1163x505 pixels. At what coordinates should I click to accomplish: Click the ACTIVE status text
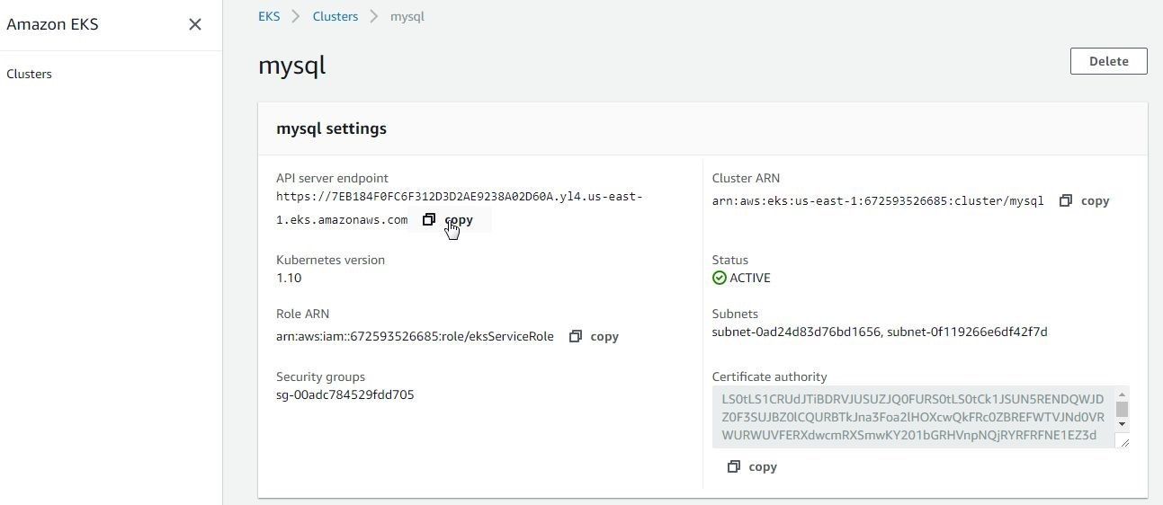tap(750, 278)
